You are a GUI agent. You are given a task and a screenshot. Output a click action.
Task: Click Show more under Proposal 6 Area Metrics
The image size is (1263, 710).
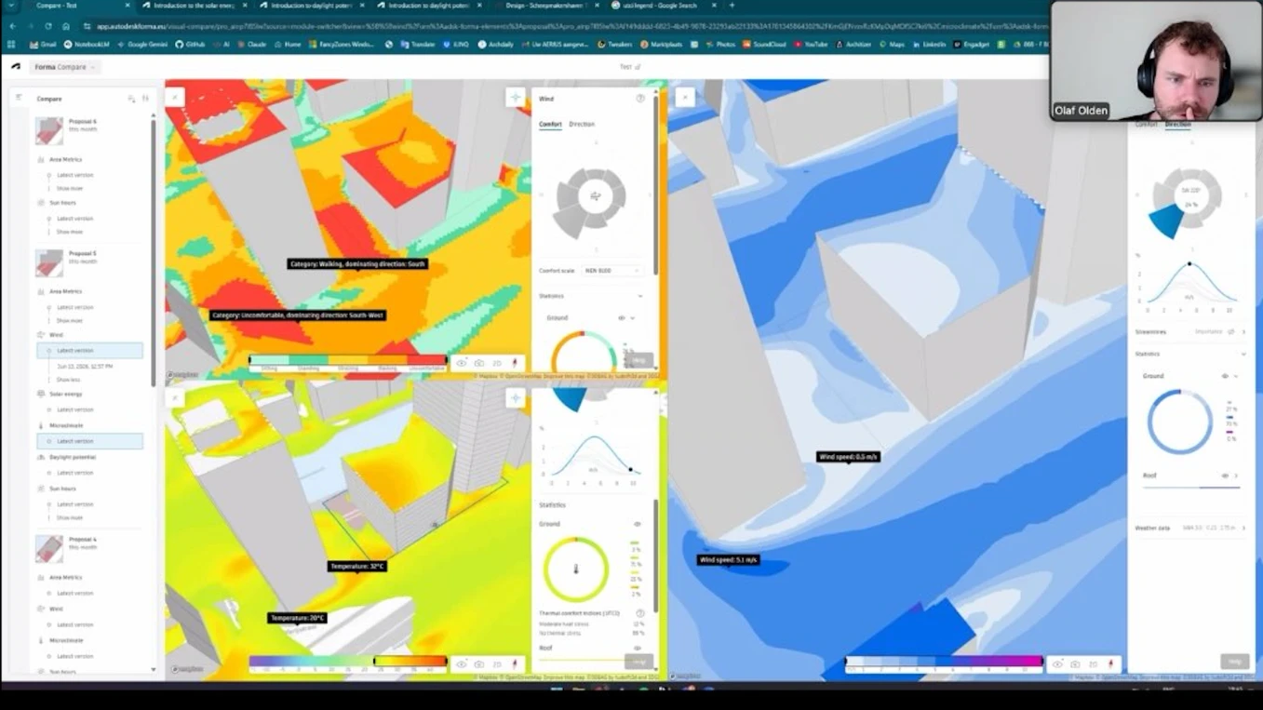pos(70,188)
